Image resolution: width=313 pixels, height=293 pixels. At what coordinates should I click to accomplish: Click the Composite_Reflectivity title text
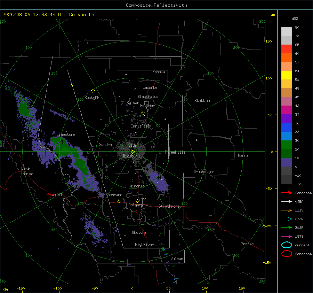pos(156,5)
